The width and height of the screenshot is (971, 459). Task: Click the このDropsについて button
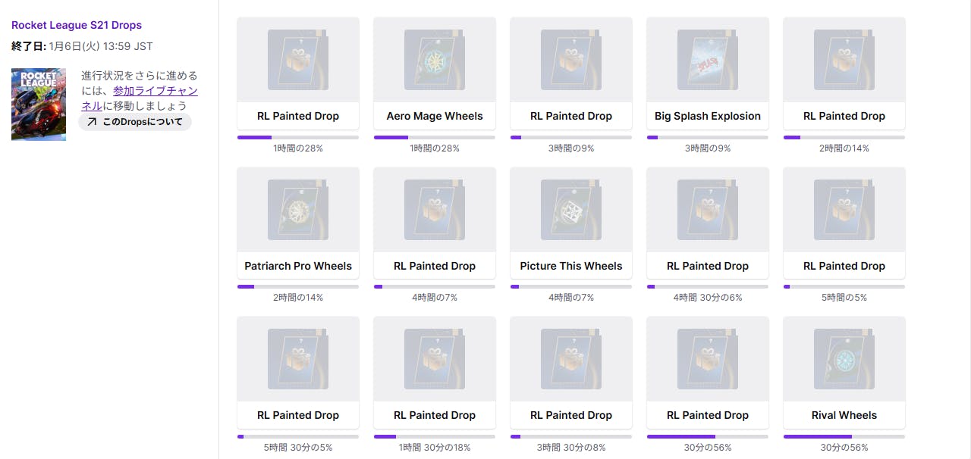click(135, 122)
